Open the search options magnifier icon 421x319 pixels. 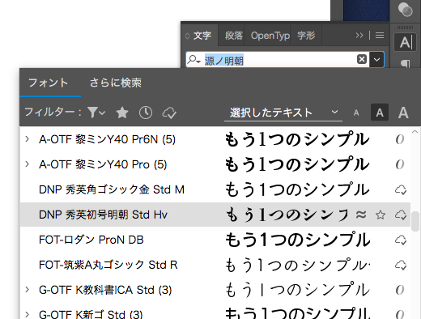193,60
